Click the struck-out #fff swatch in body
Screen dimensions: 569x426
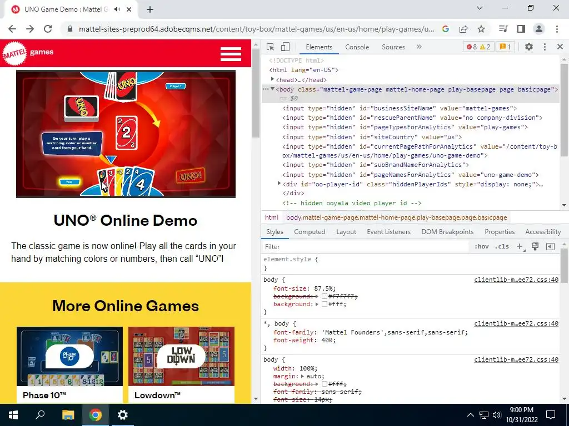[325, 384]
